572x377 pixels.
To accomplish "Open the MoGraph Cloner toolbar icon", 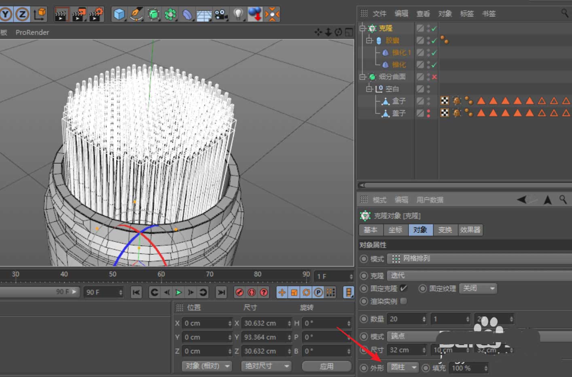I will click(170, 15).
